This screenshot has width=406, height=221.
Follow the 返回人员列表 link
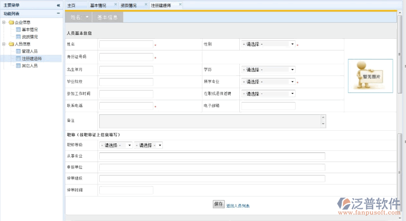238,206
